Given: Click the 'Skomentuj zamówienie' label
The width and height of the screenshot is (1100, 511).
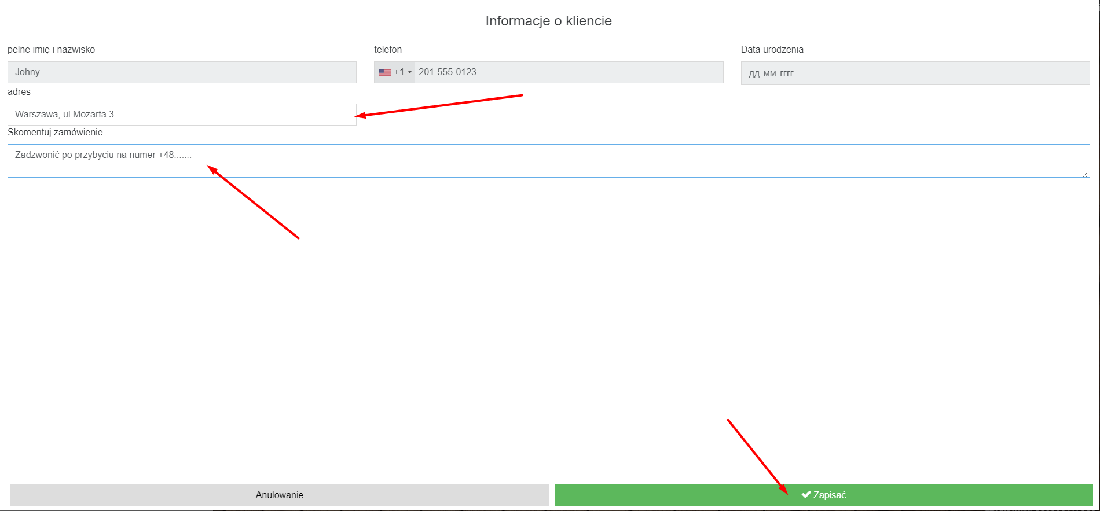Looking at the screenshot, I should 55,133.
